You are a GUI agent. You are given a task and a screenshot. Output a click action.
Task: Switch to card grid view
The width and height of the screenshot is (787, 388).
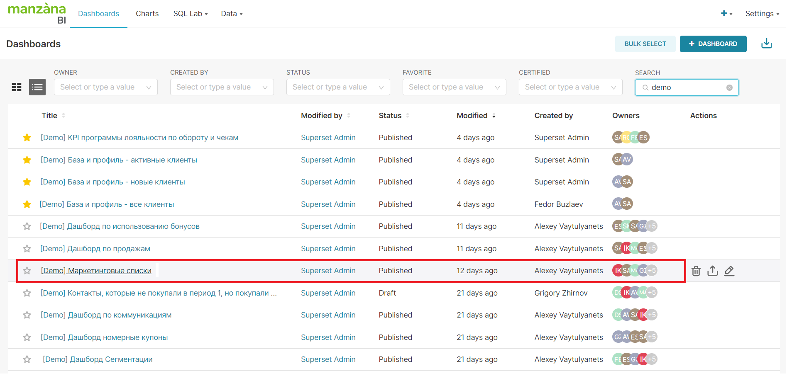17,87
